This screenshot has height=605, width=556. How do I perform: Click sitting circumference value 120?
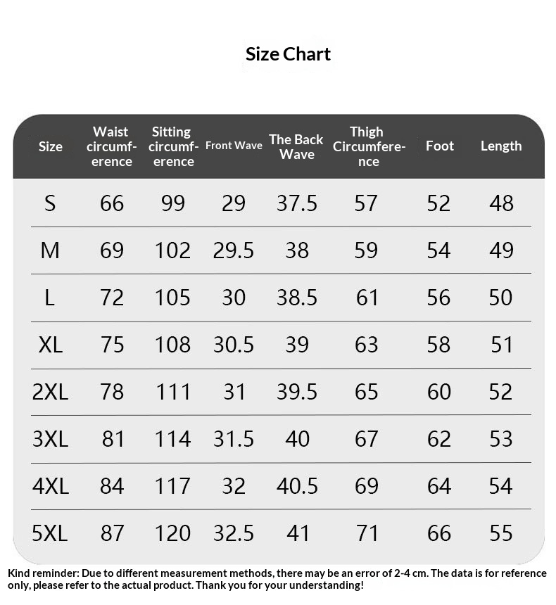tap(172, 533)
